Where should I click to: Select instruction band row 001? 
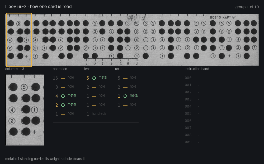(192, 85)
